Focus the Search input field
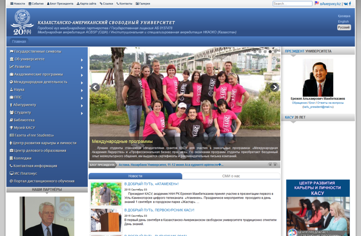This screenshot has height=236, width=361. point(292,4)
